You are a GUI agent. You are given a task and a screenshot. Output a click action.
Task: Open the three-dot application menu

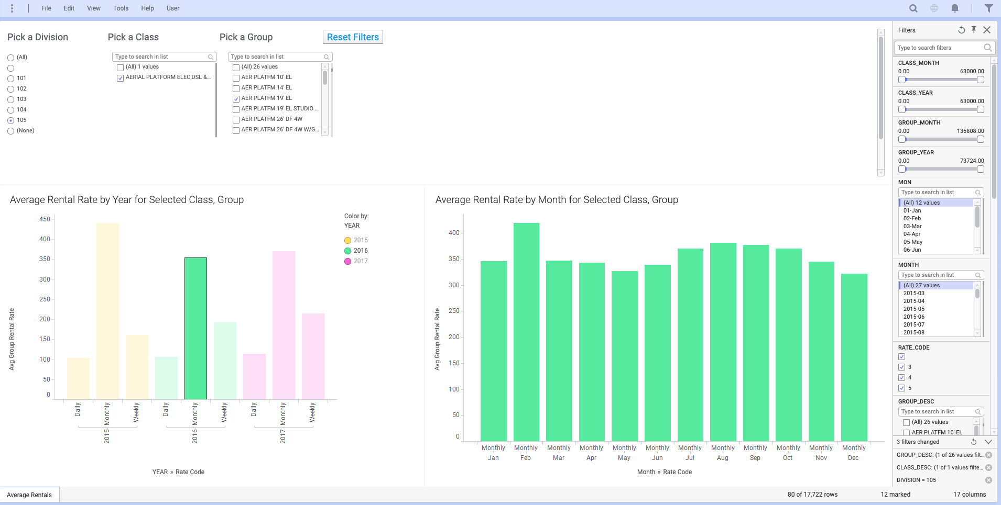point(12,8)
